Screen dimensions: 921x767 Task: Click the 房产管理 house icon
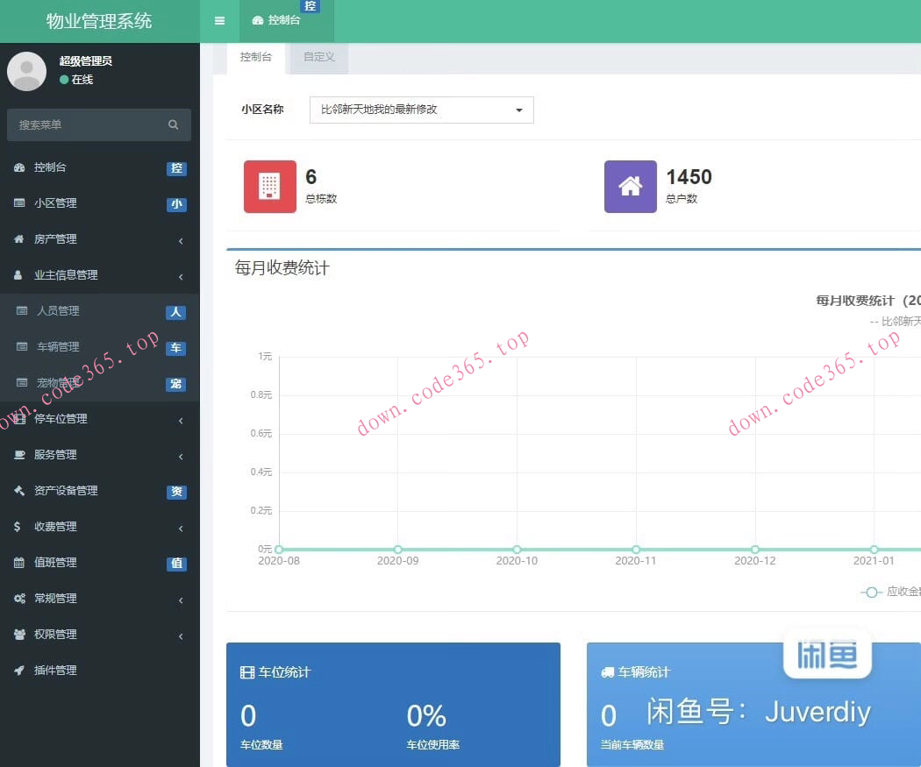tap(19, 239)
